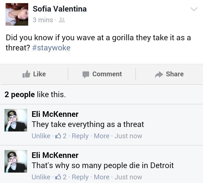Click Eli McKenner's avatar on first comment
This screenshot has width=203, height=183.
pos(16,120)
